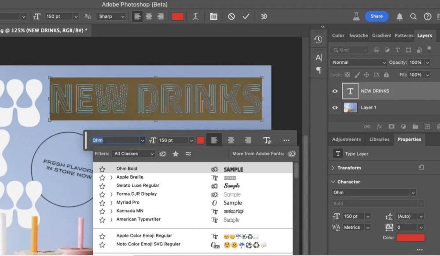Toggle lock transparent pixels
Image resolution: width=440 pixels, height=256 pixels.
pos(347,75)
